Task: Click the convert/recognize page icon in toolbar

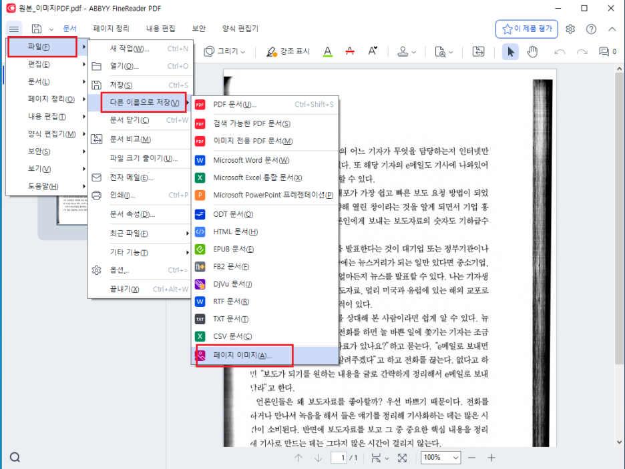Action: tap(478, 52)
